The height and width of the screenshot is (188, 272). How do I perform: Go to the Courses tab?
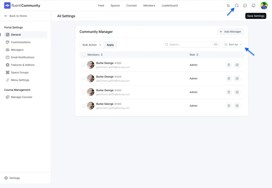click(x=131, y=6)
